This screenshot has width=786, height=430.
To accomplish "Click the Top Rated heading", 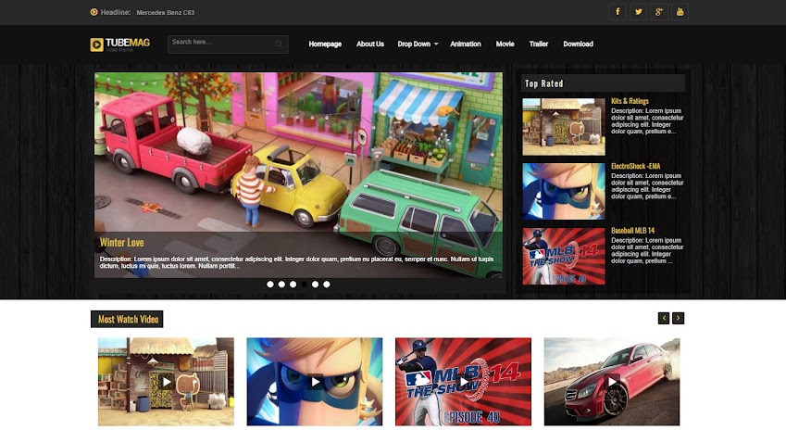I will tap(543, 83).
